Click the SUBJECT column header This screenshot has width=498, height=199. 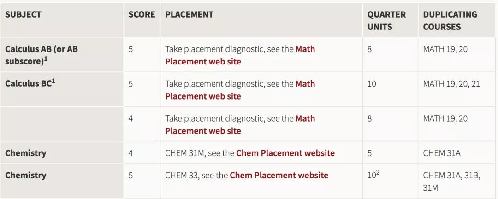(x=23, y=14)
